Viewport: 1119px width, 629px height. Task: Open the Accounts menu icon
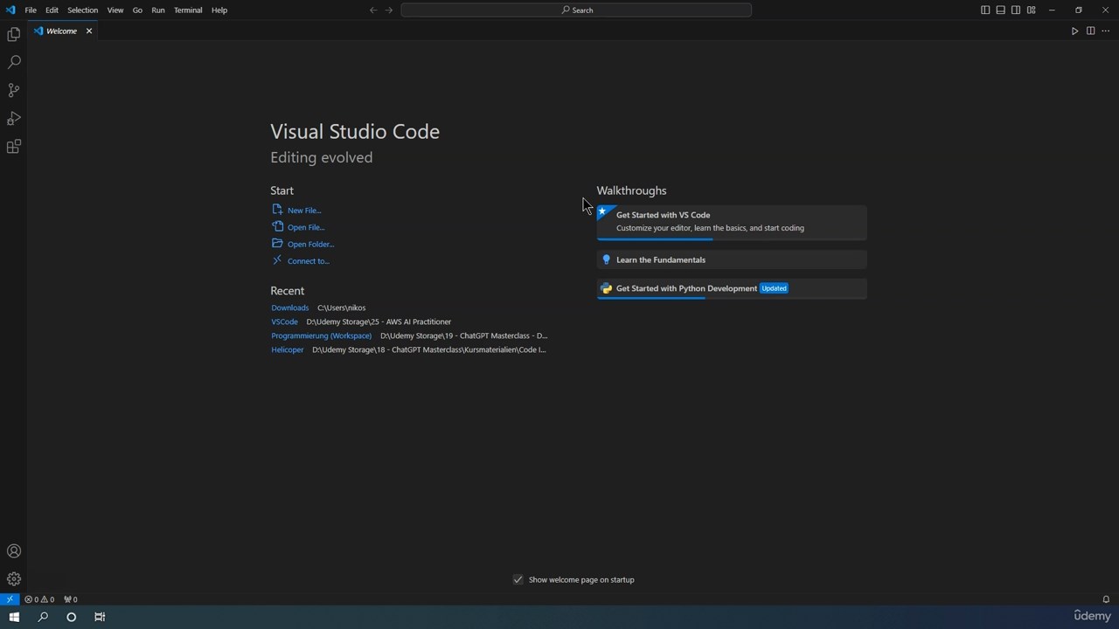coord(13,551)
